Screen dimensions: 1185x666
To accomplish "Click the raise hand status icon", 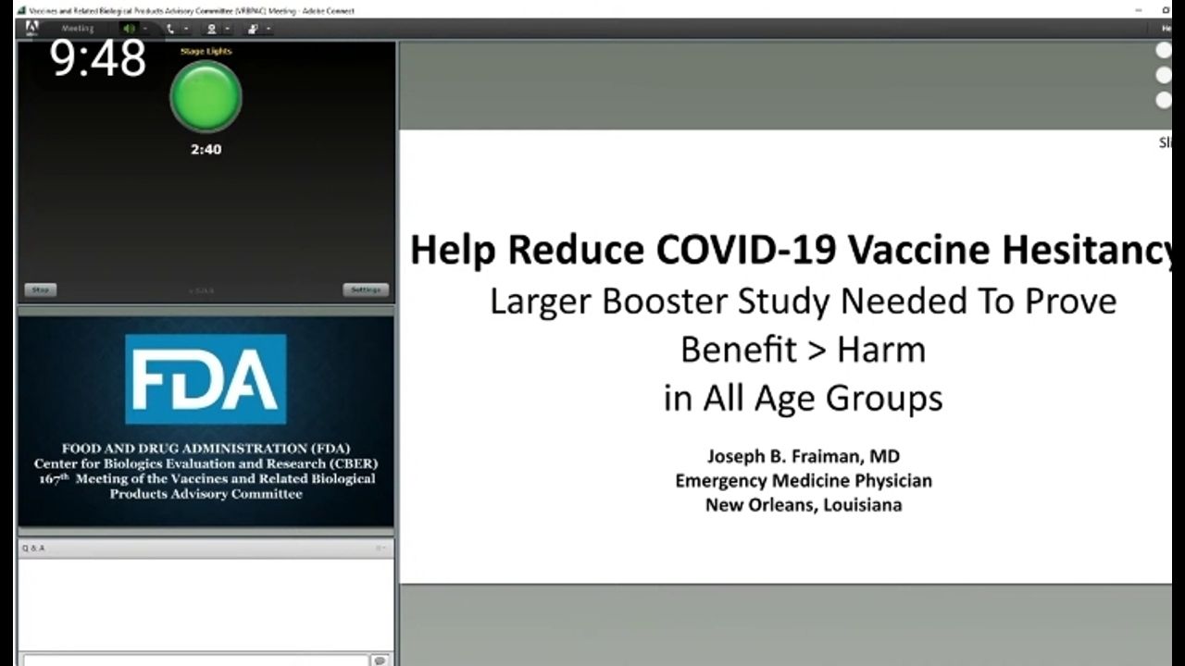I will click(253, 29).
